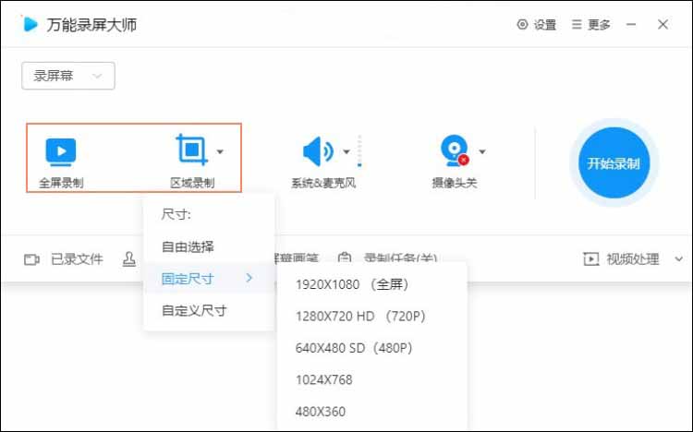Click the 区域录制 label
This screenshot has height=432, width=693.
(x=192, y=183)
